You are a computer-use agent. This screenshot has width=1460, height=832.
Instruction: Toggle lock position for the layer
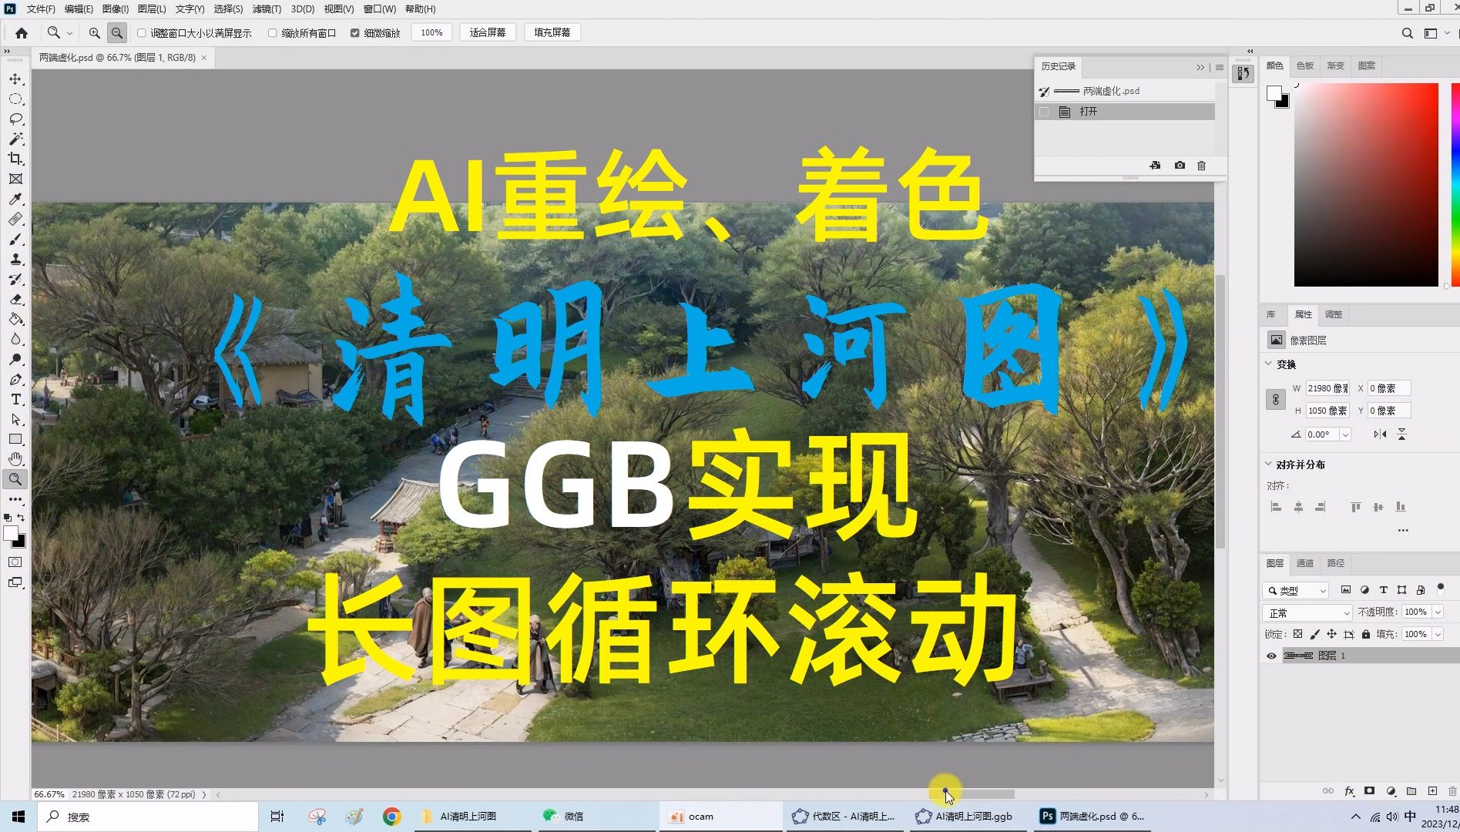click(x=1331, y=635)
